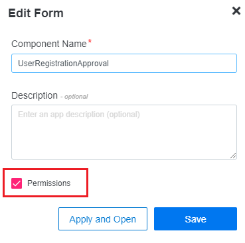This screenshot has height=243, width=245.
Task: Click the white checkmark inside Permissions box
Action: [17, 183]
